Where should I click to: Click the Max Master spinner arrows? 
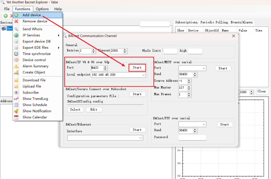[x=189, y=88]
